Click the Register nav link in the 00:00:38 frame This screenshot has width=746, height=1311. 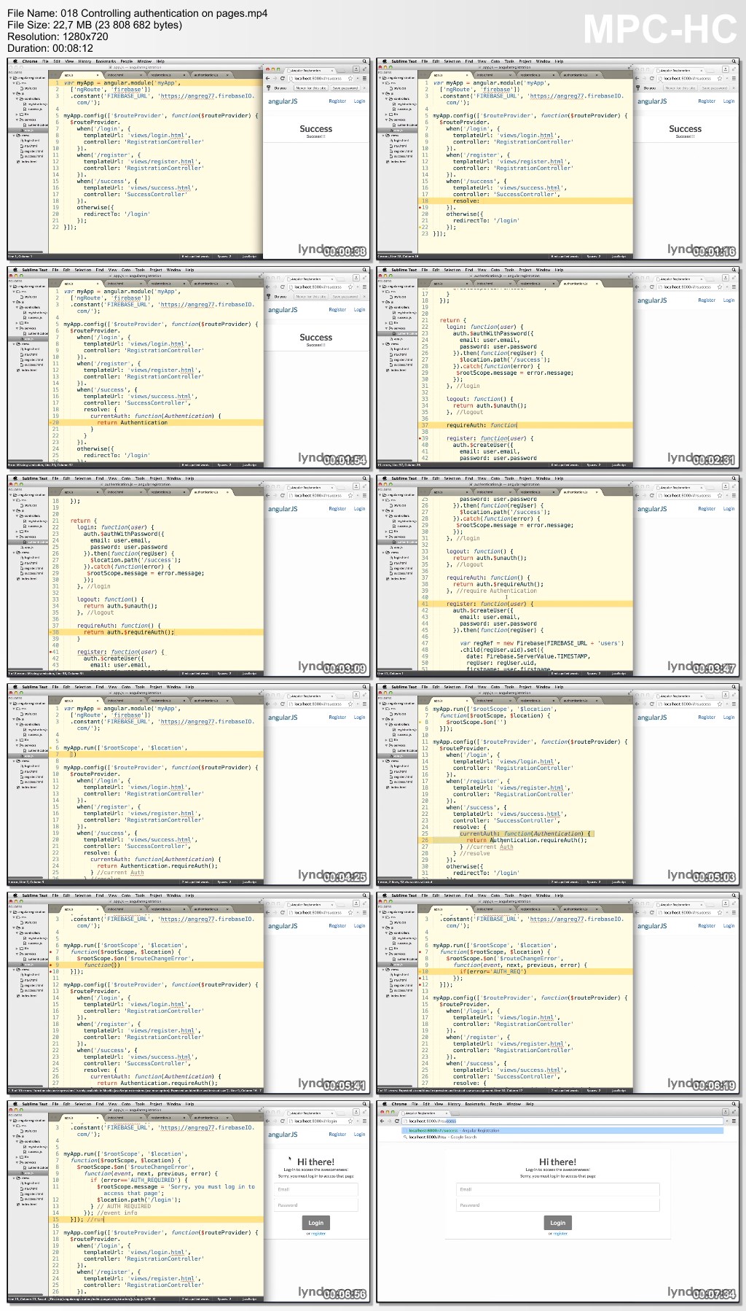(x=337, y=101)
